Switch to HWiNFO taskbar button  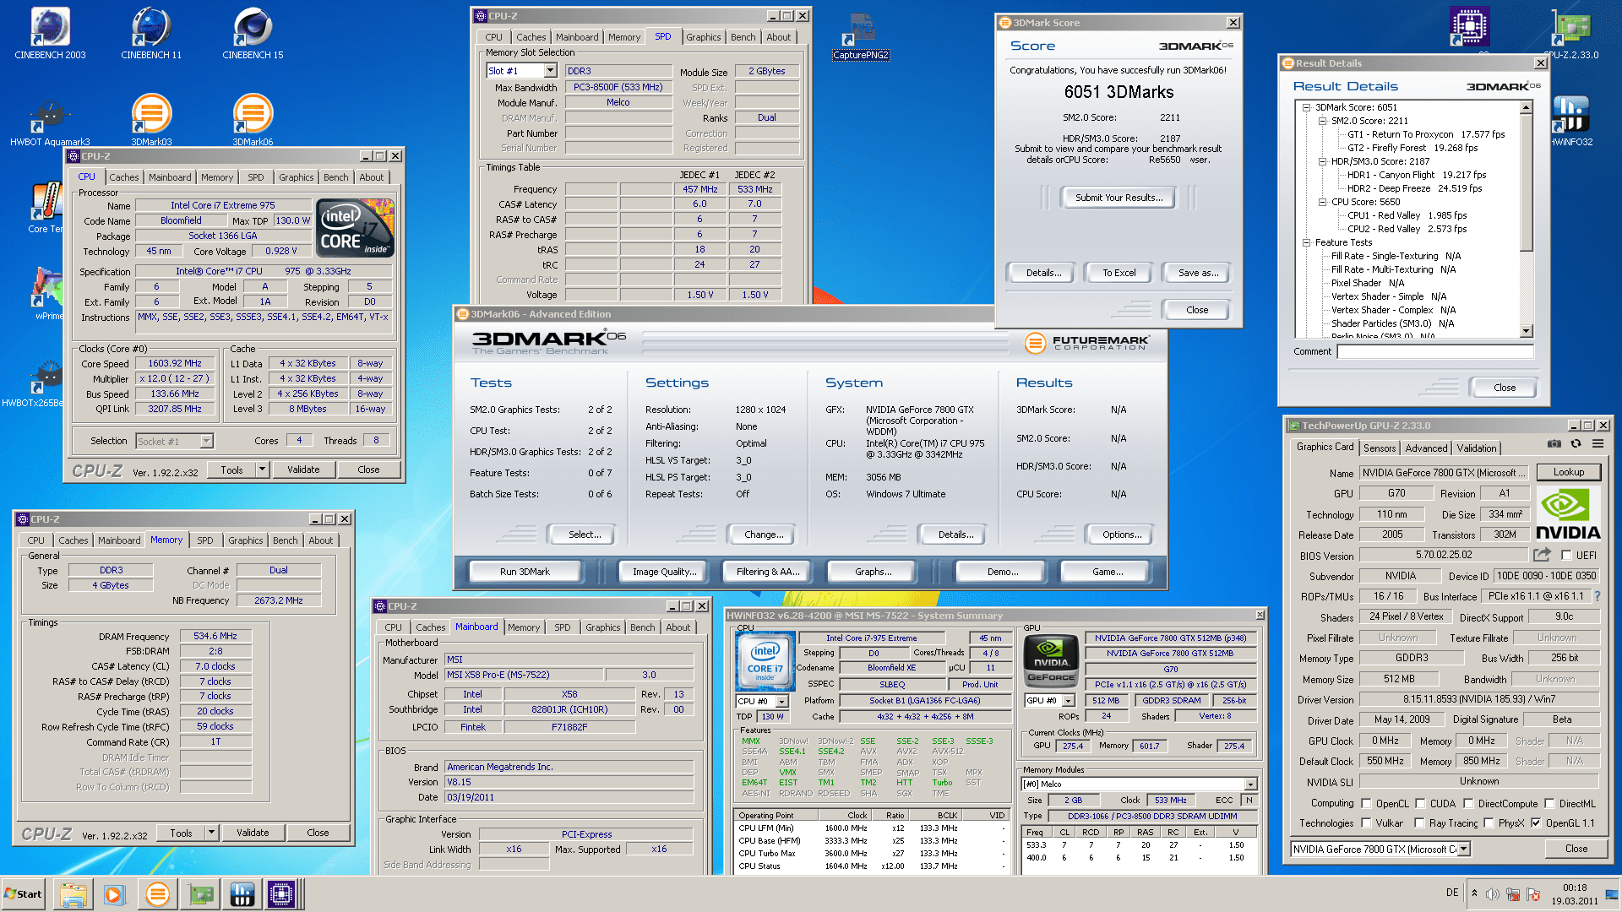click(x=242, y=894)
